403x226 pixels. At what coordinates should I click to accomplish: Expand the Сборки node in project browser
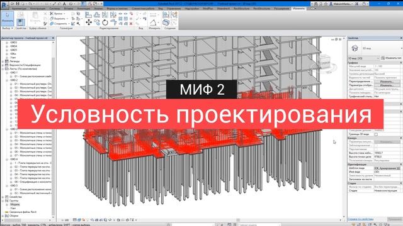pyautogui.click(x=3, y=216)
